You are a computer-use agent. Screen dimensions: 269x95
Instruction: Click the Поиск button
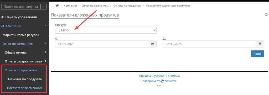pos(257,54)
